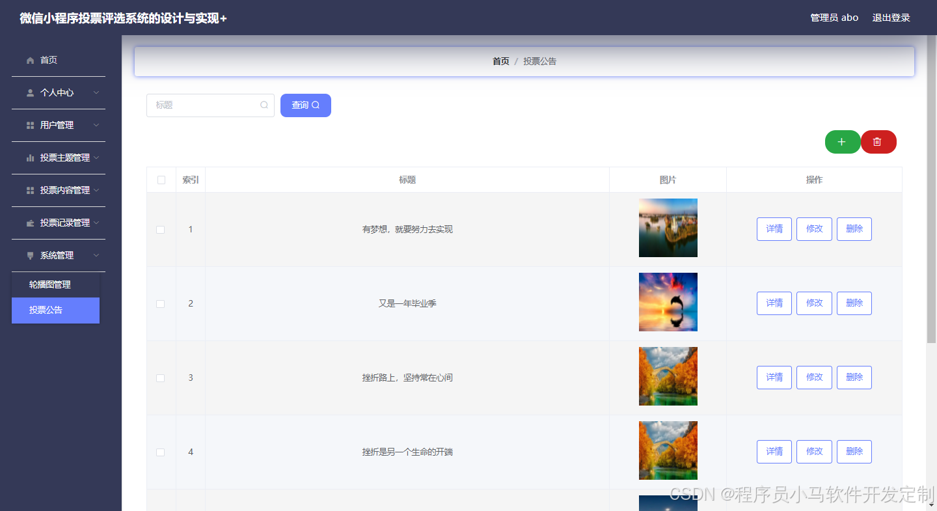This screenshot has height=511, width=937.
Task: Click the dolphin sunset thumbnail in row 2
Action: [x=668, y=302]
